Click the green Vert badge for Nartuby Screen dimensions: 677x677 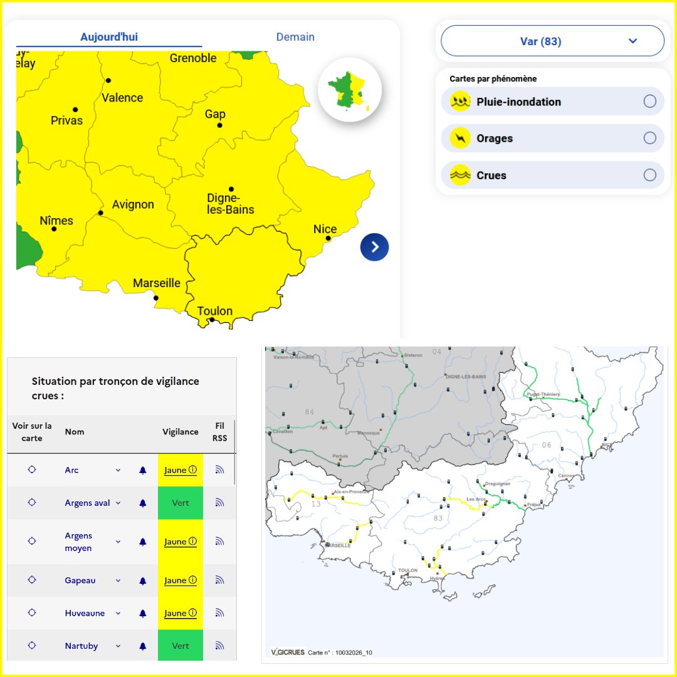(x=181, y=645)
